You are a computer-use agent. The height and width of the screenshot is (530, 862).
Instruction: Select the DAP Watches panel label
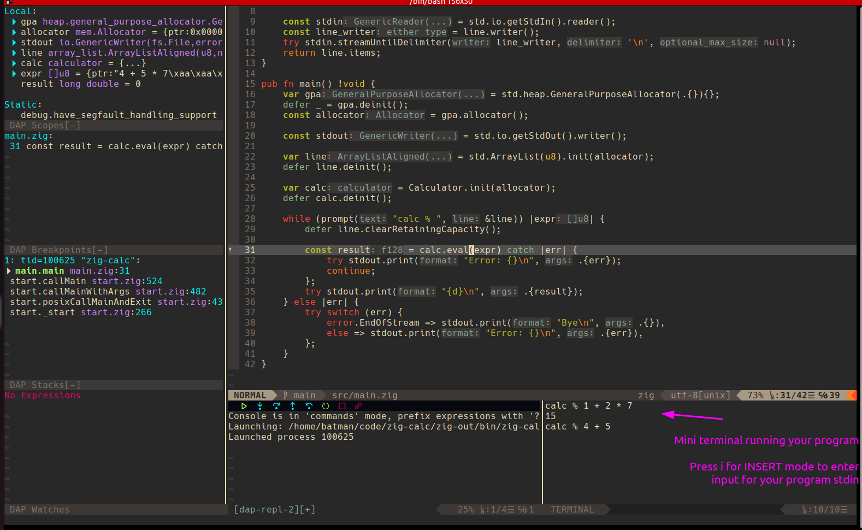pos(39,510)
